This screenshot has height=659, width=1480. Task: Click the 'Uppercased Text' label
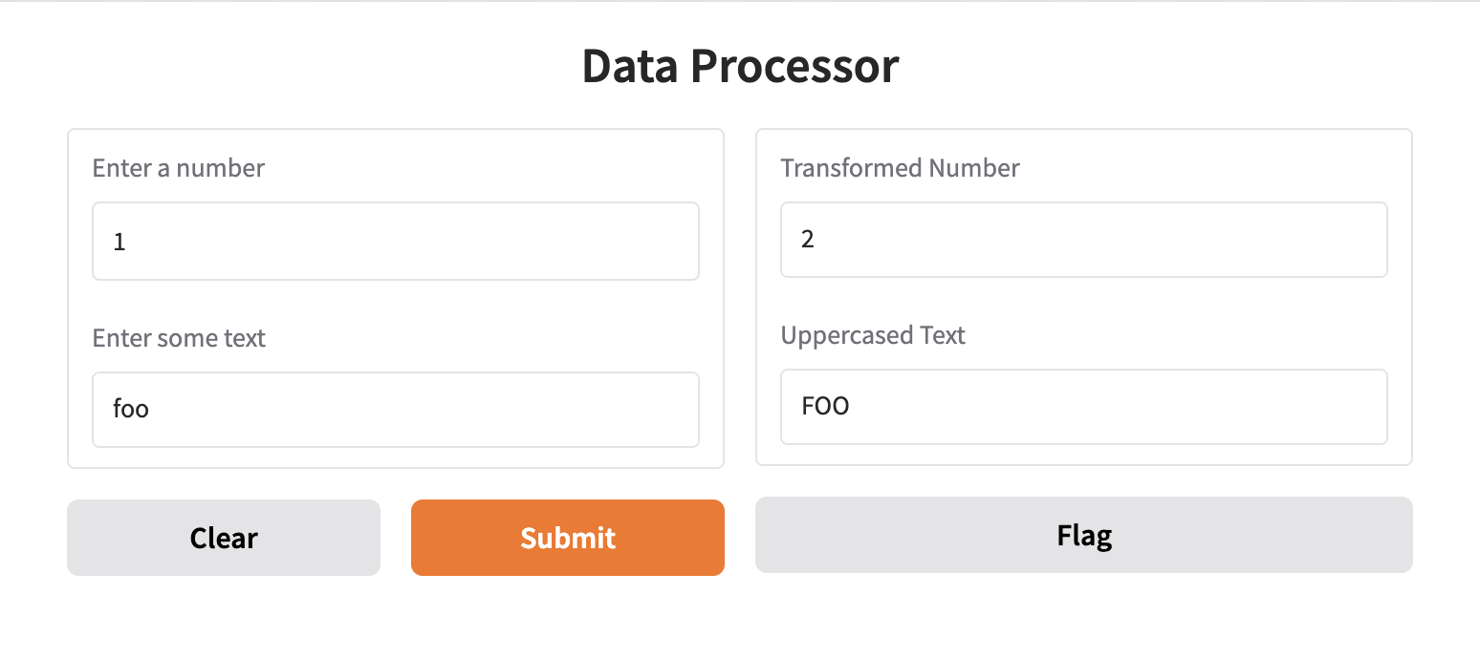pyautogui.click(x=873, y=335)
